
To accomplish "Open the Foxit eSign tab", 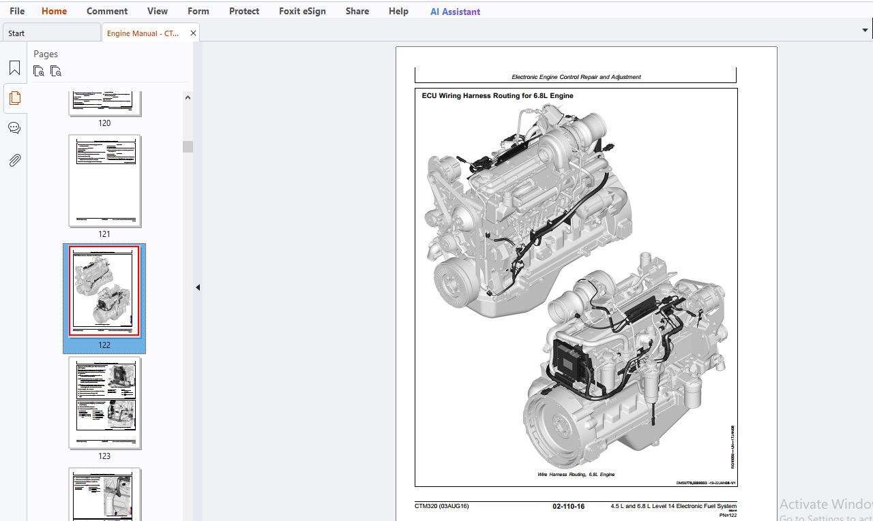I will 302,11.
